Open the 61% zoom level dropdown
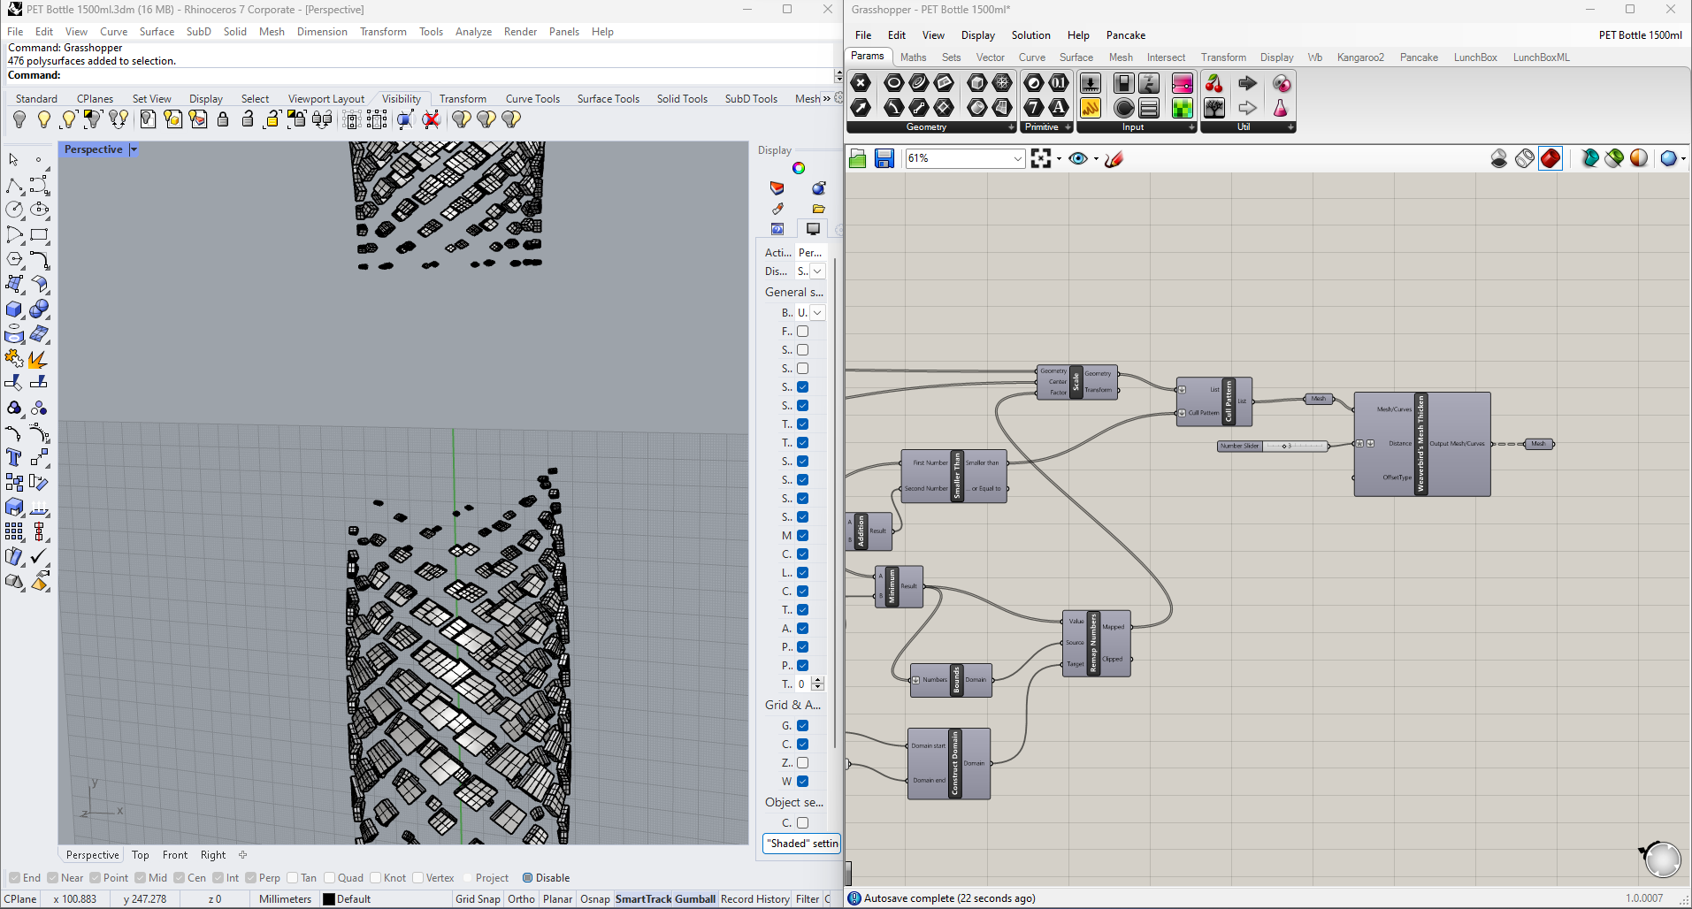 click(1017, 158)
